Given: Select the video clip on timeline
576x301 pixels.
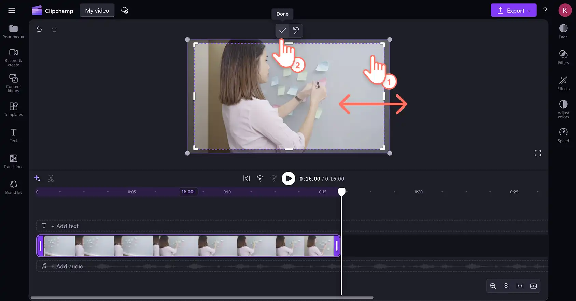Looking at the screenshot, I should 188,246.
